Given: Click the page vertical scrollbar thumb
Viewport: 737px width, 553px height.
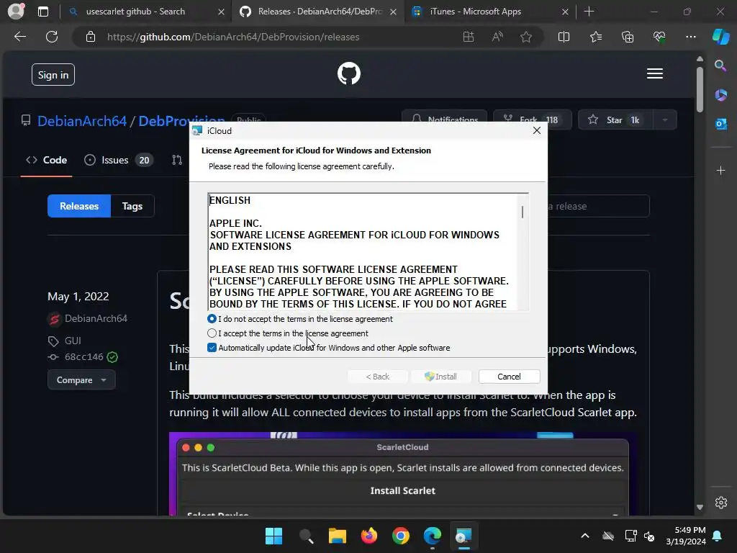Looking at the screenshot, I should pyautogui.click(x=700, y=89).
